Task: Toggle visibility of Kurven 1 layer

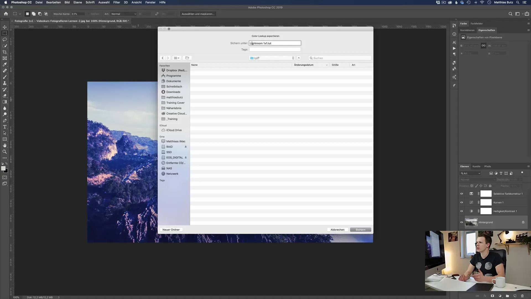Action: coord(461,202)
